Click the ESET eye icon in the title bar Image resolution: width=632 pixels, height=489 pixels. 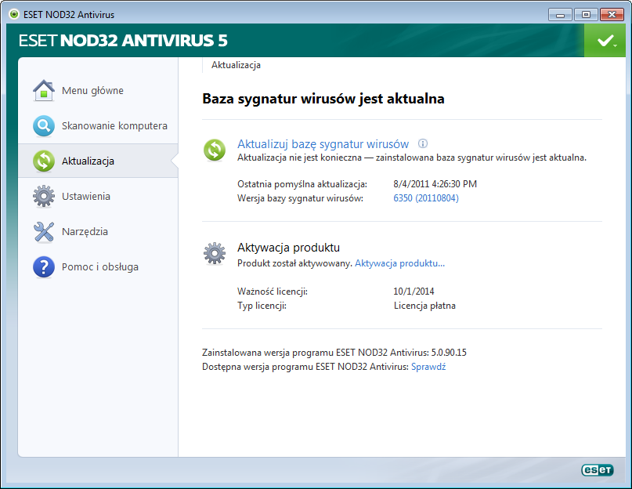click(14, 15)
